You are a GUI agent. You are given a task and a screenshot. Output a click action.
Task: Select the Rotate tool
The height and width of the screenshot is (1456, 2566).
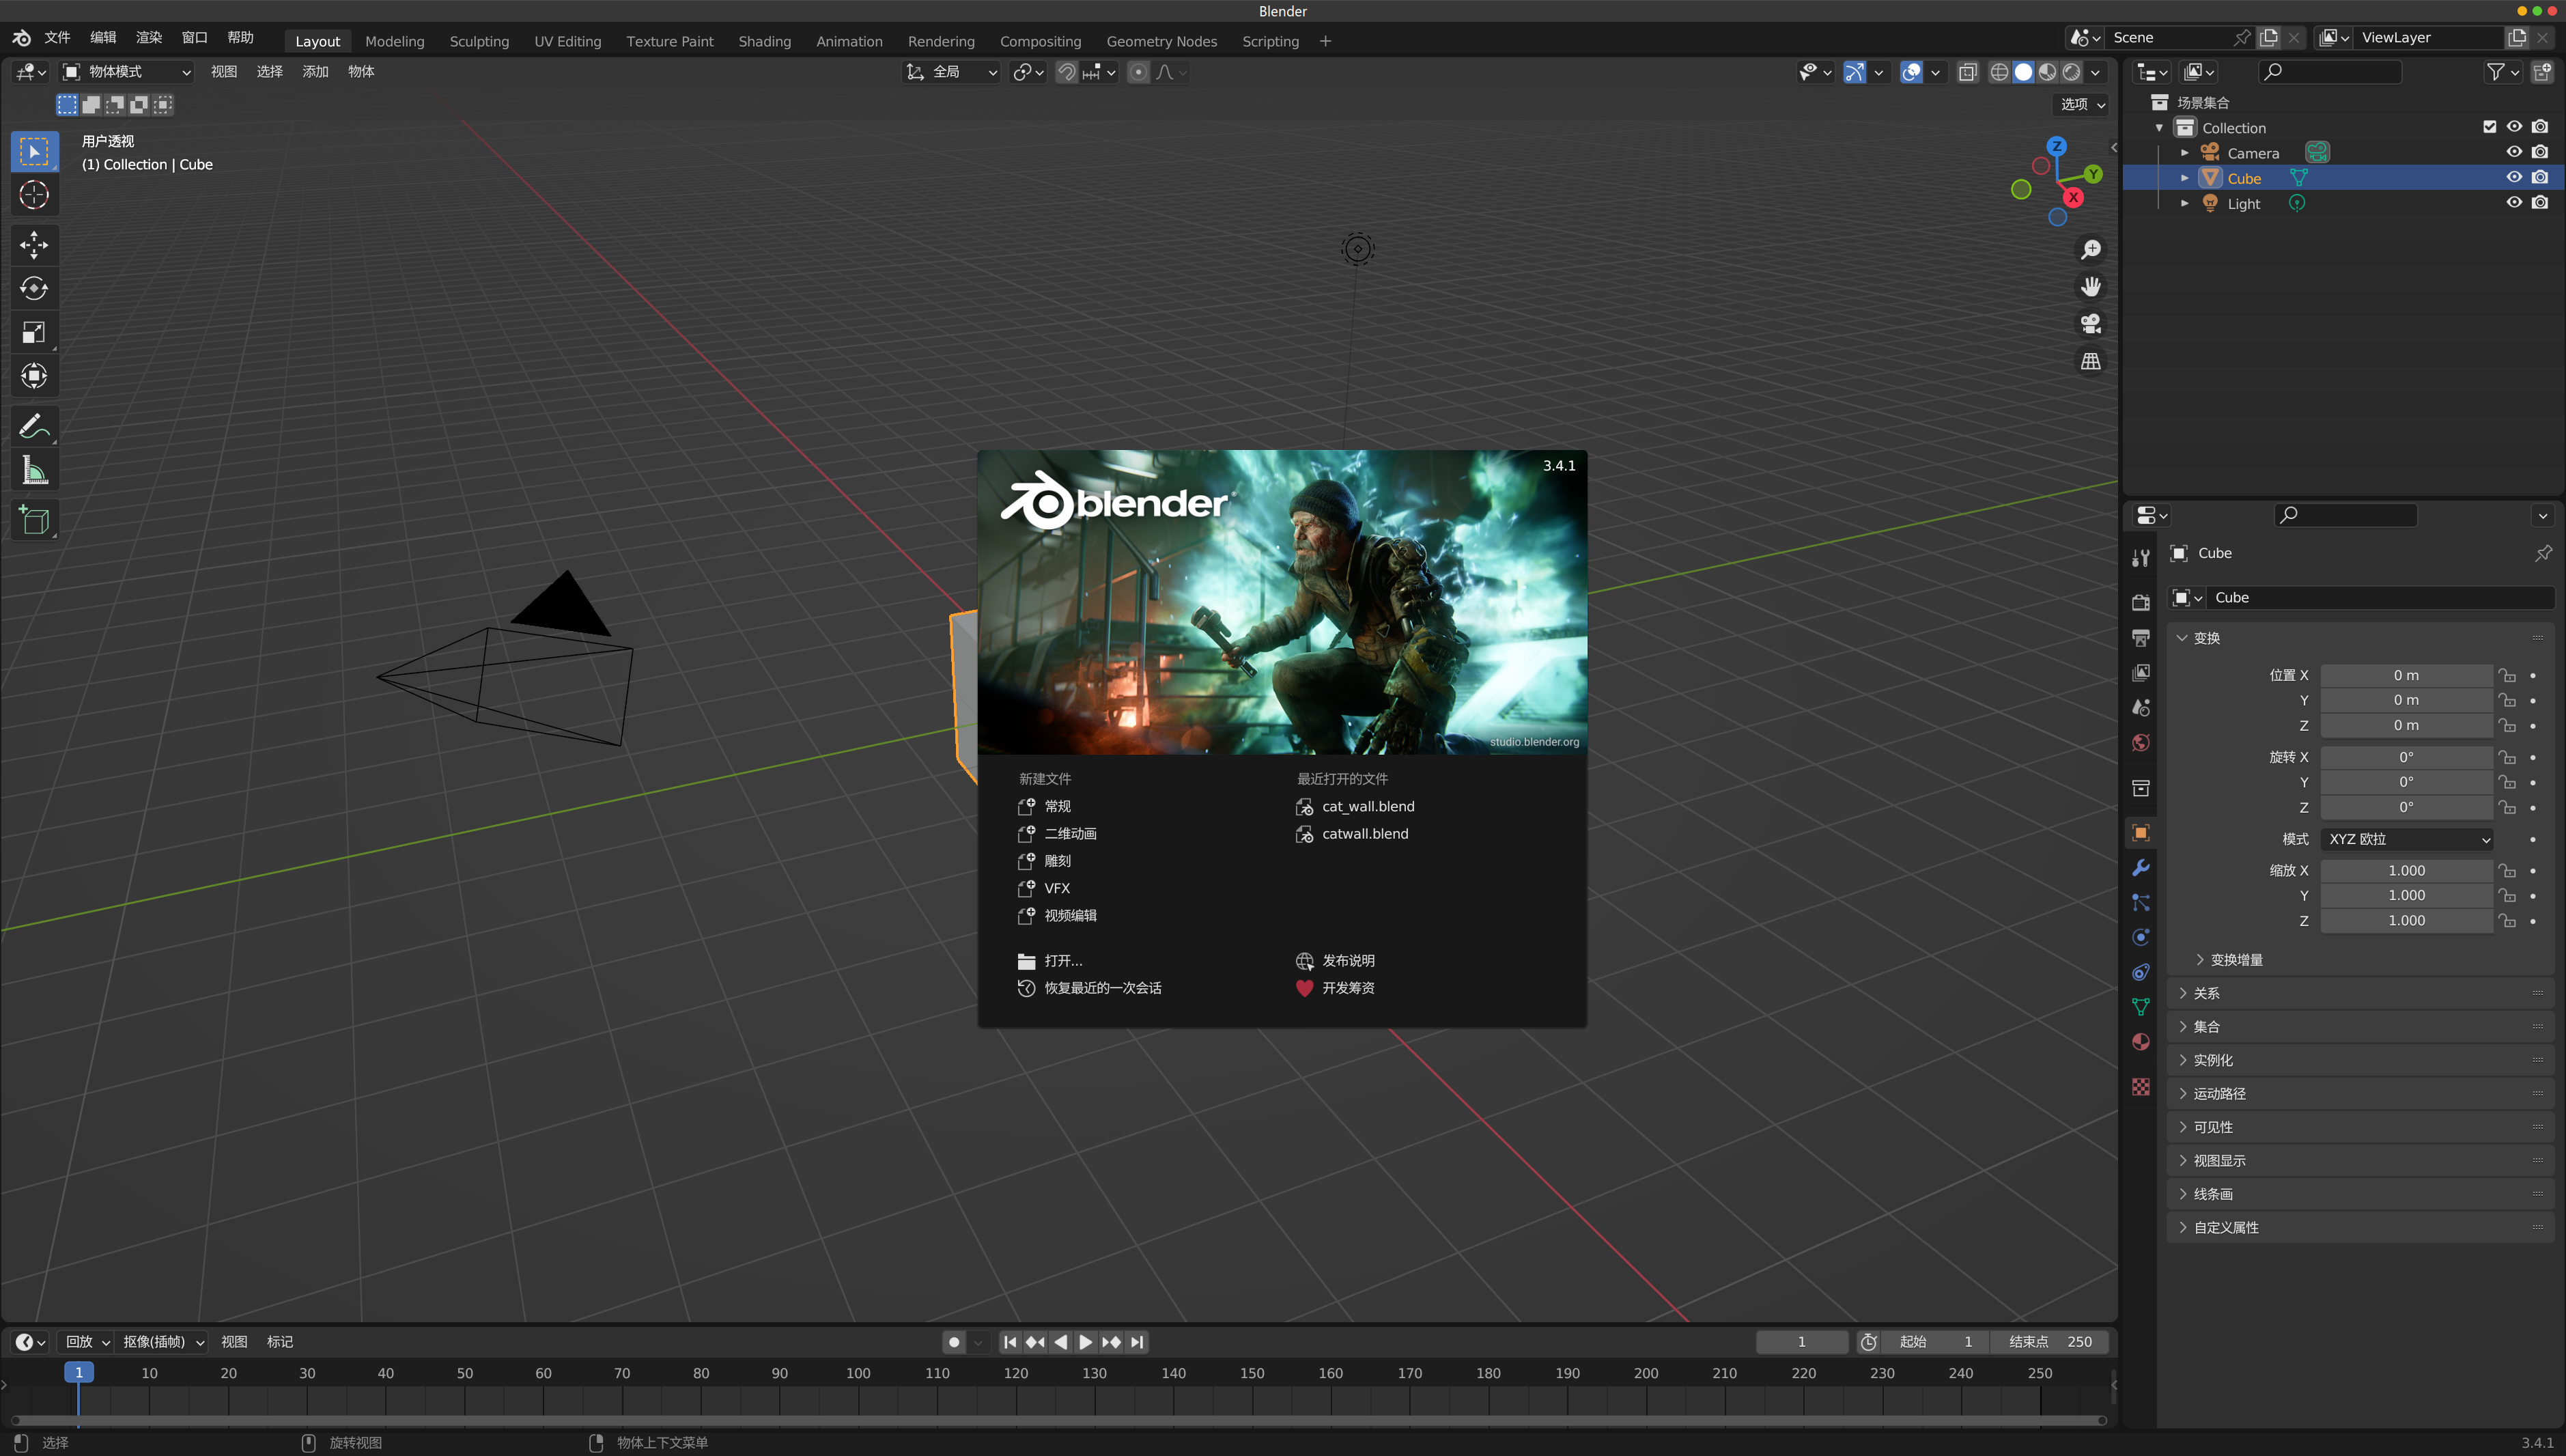(x=34, y=289)
